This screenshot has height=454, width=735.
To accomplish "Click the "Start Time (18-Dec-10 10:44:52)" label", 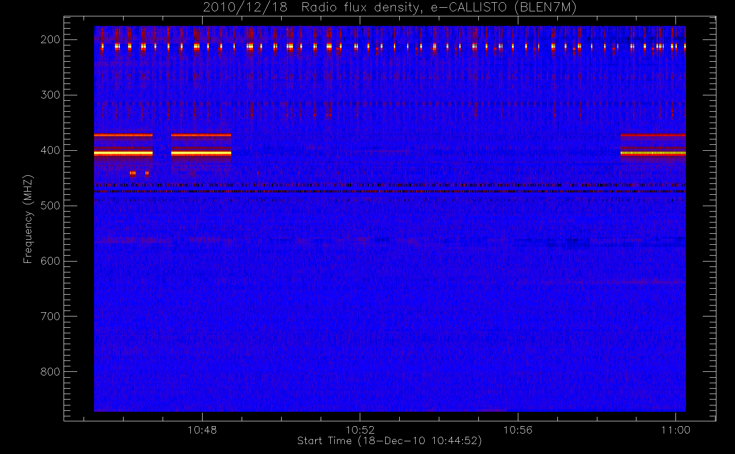I will [x=389, y=441].
